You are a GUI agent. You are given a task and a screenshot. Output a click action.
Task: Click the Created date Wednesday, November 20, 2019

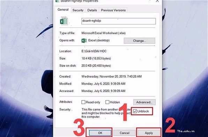(111, 76)
